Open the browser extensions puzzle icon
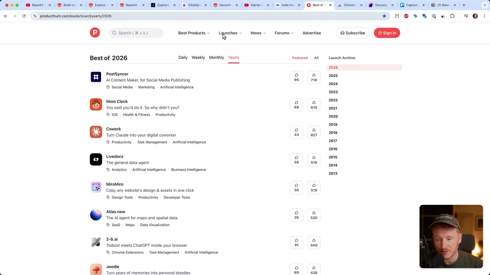 [x=452, y=16]
